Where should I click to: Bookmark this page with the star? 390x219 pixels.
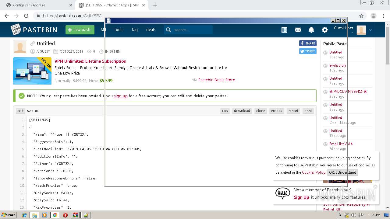[x=361, y=16]
